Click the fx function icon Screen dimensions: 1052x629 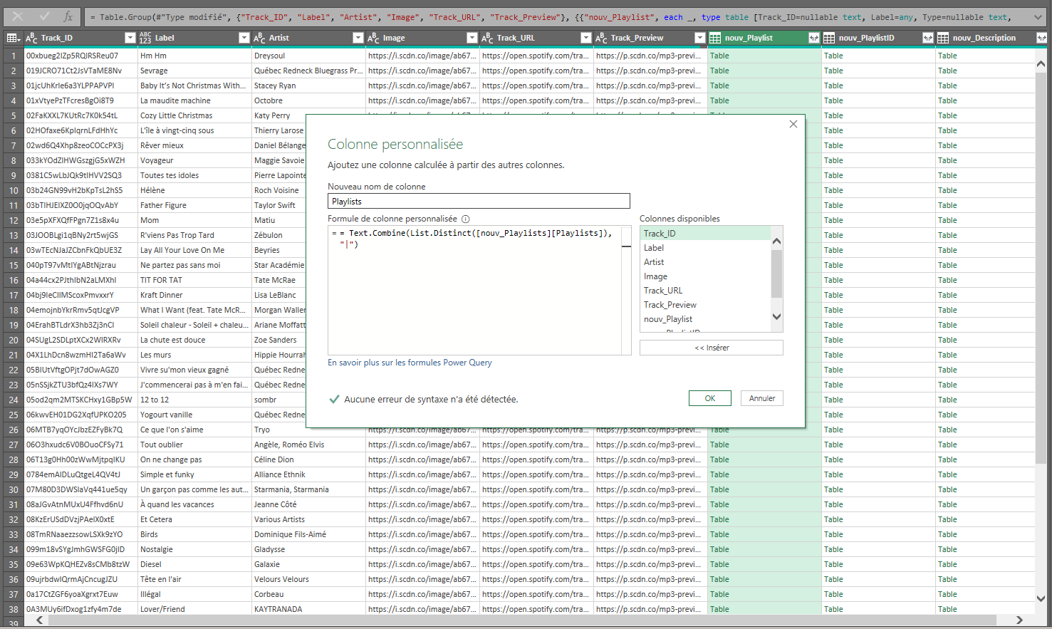coord(68,16)
